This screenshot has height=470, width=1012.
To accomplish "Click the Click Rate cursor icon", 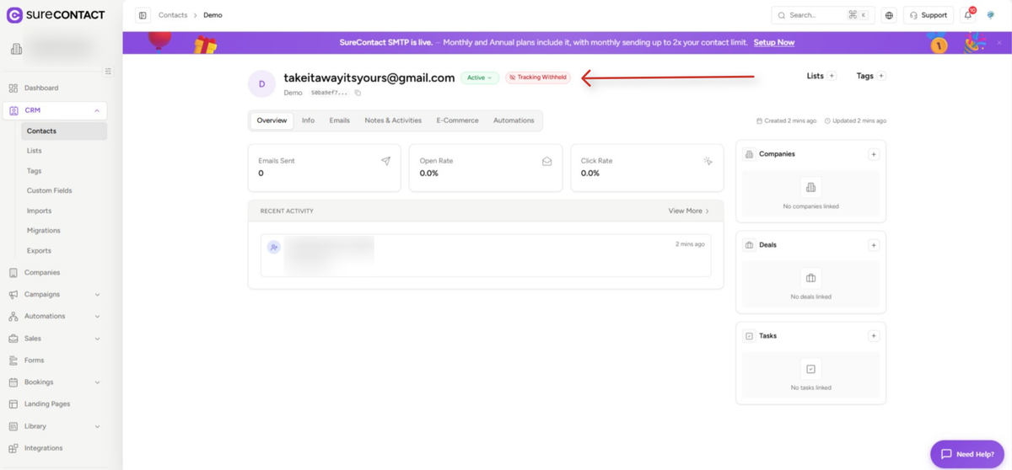I will [708, 161].
